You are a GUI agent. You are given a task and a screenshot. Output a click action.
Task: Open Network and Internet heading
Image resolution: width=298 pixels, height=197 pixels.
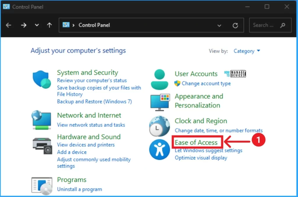tap(89, 115)
